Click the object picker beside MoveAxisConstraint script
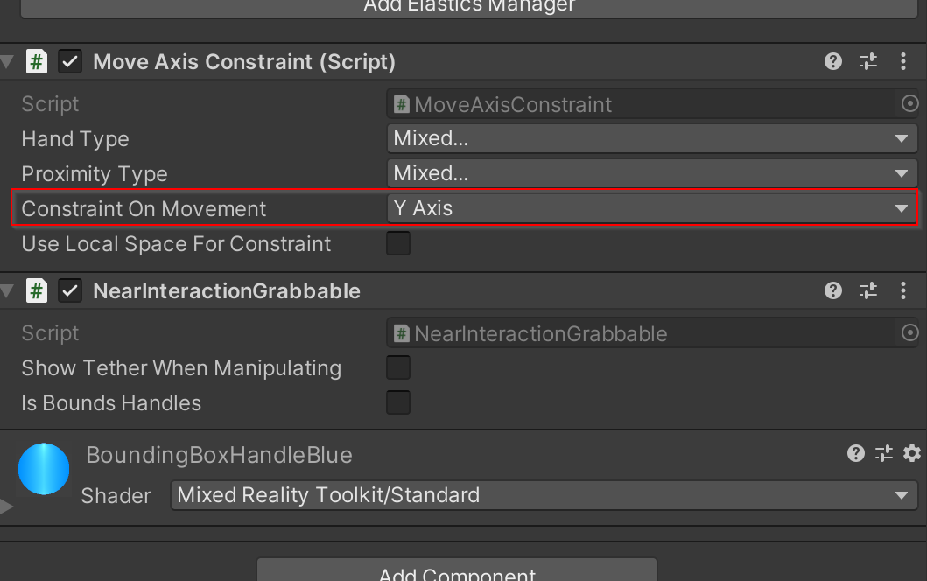 tap(910, 103)
